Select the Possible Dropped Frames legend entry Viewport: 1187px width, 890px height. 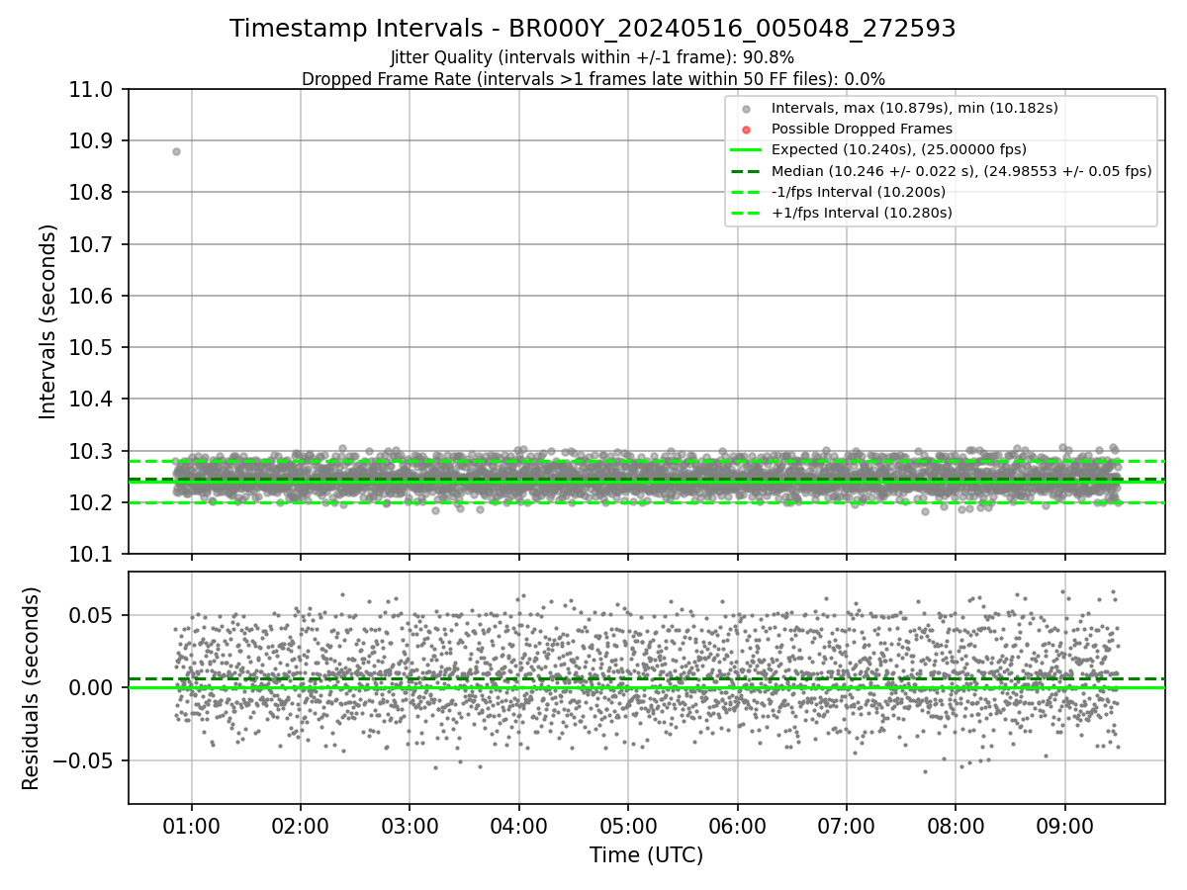coord(862,129)
